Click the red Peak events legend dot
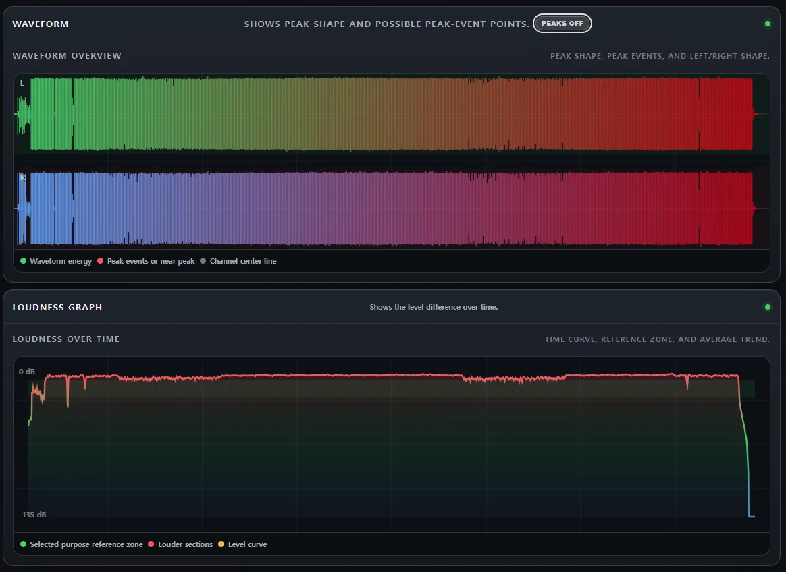This screenshot has height=572, width=786. point(100,261)
